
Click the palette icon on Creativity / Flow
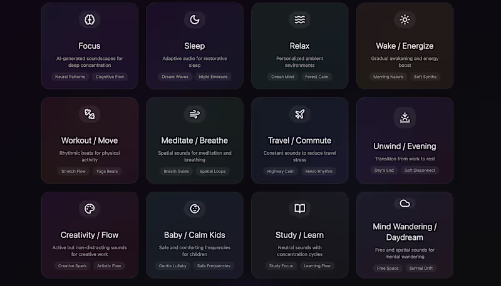[x=90, y=209]
